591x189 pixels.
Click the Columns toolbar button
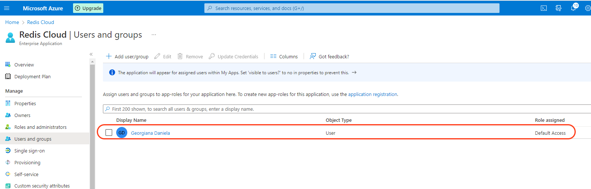[284, 56]
